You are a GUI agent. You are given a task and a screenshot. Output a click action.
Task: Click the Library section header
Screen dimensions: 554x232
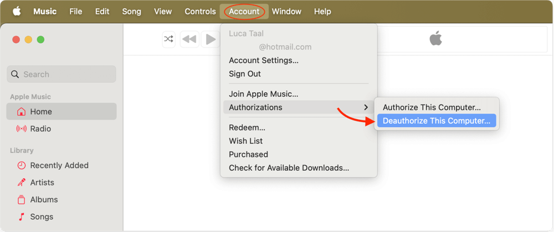22,150
